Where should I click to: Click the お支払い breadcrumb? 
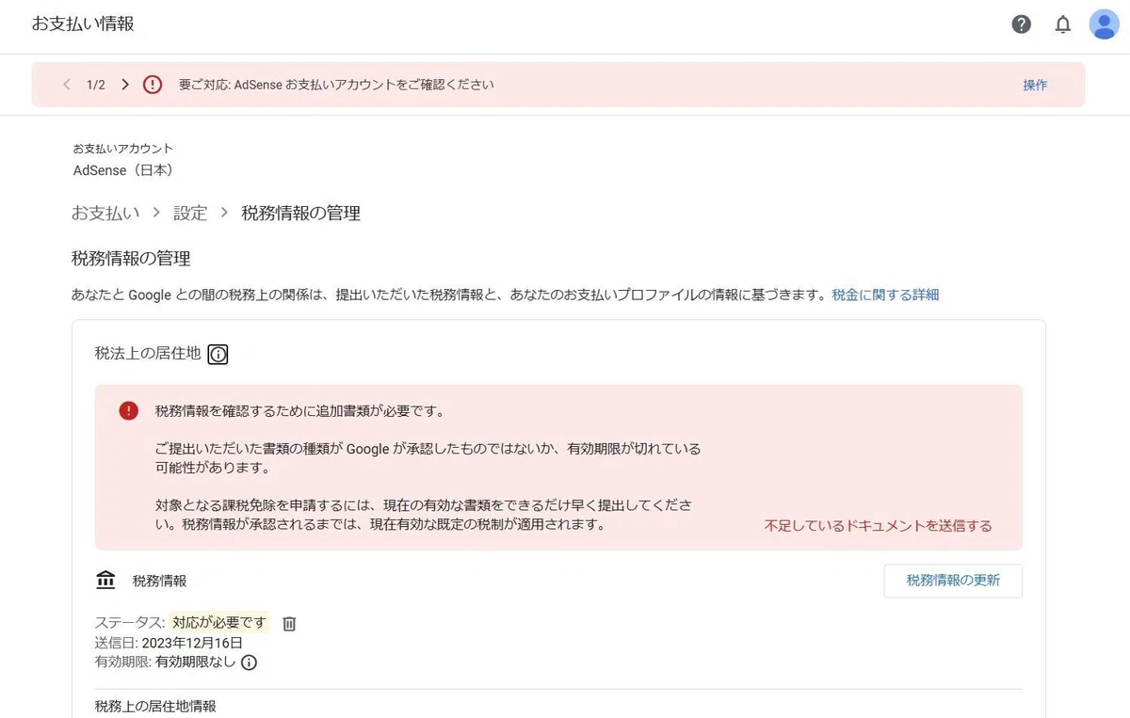(x=105, y=213)
